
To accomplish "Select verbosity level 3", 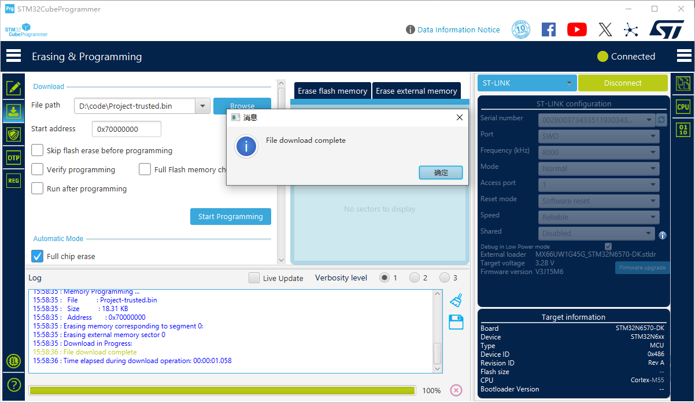I will tap(444, 278).
